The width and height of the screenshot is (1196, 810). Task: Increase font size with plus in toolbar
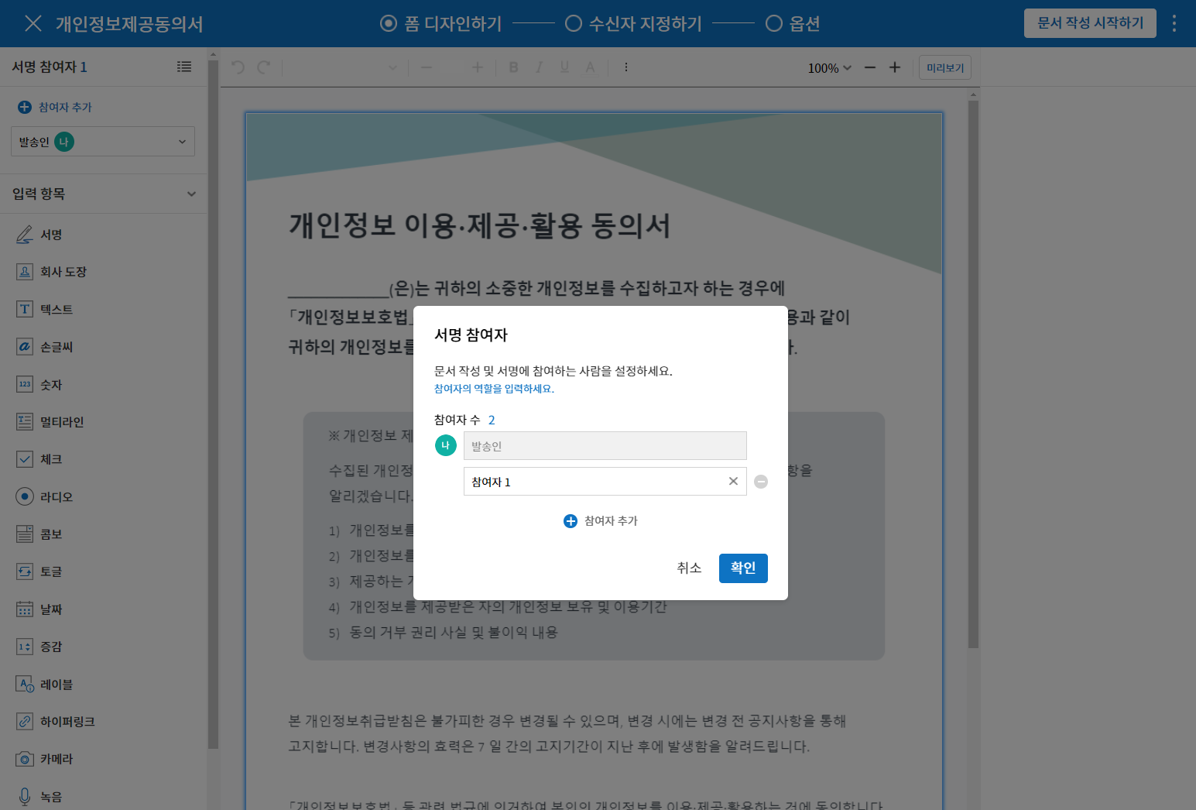[x=478, y=67]
